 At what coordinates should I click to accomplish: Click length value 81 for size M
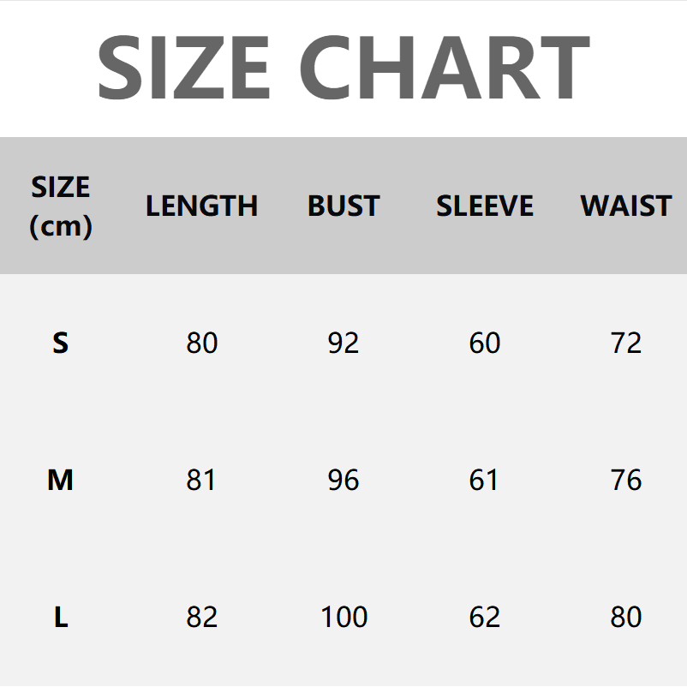point(201,481)
